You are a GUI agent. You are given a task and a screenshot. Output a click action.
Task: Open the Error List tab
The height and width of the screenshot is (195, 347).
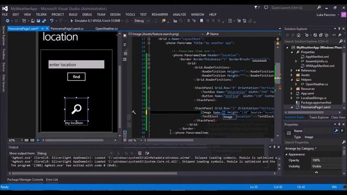point(52,179)
